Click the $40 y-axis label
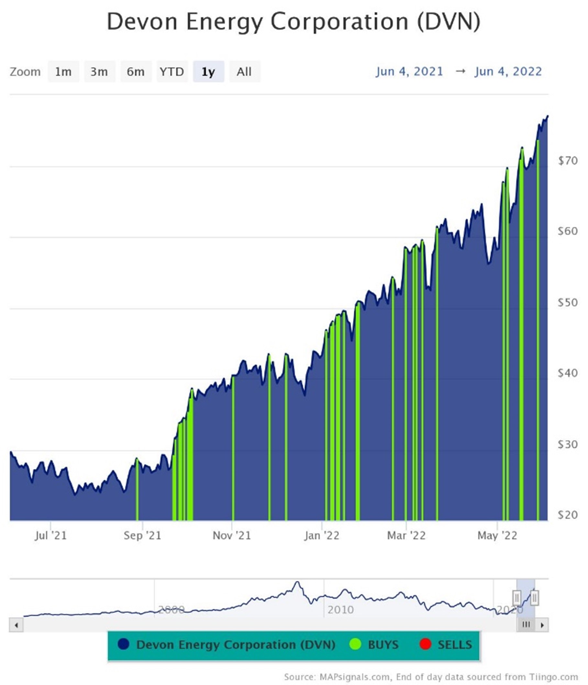 pos(568,373)
